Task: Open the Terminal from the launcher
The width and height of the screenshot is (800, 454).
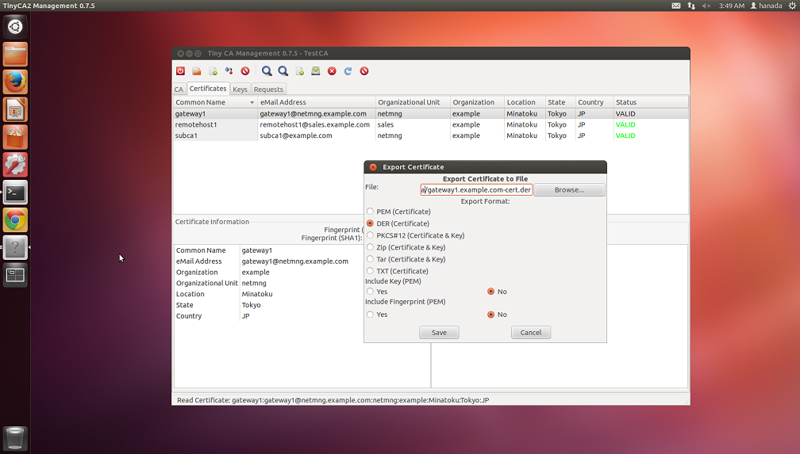Action: (15, 193)
